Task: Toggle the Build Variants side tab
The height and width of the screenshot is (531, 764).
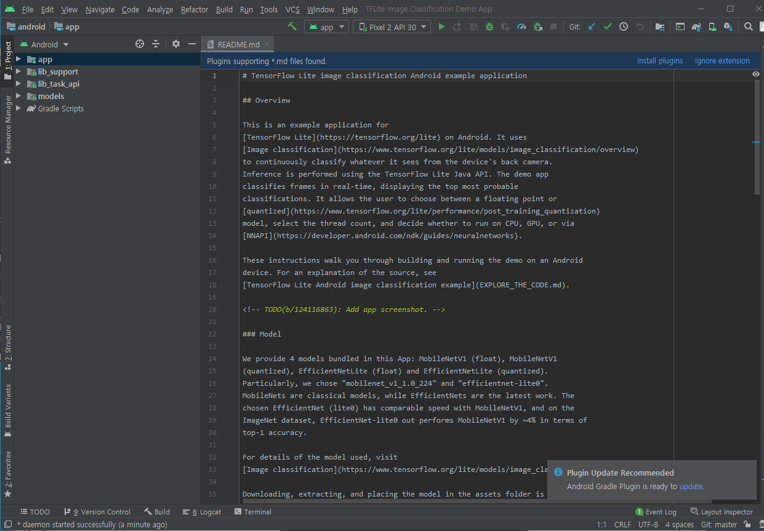Action: click(x=7, y=411)
